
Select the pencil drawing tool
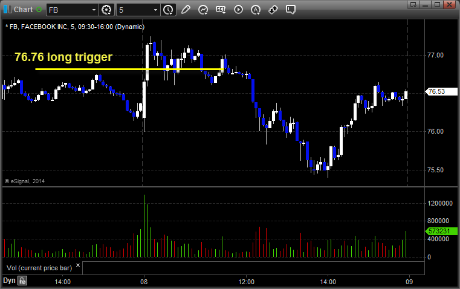(x=186, y=10)
